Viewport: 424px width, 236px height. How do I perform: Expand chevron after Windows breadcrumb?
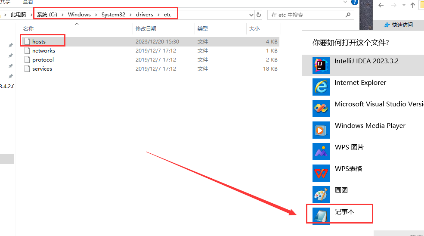coord(96,15)
